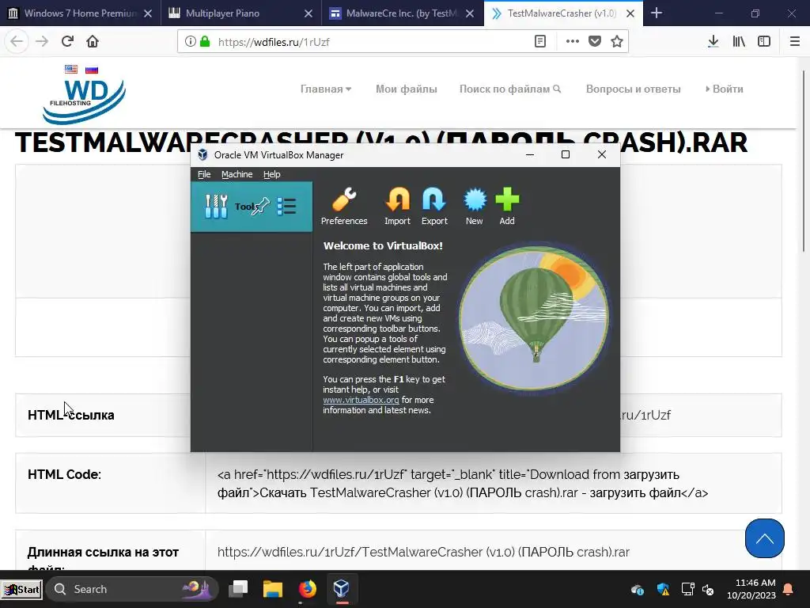The width and height of the screenshot is (810, 608).
Task: Click the Add machine plus icon
Action: pos(507,207)
